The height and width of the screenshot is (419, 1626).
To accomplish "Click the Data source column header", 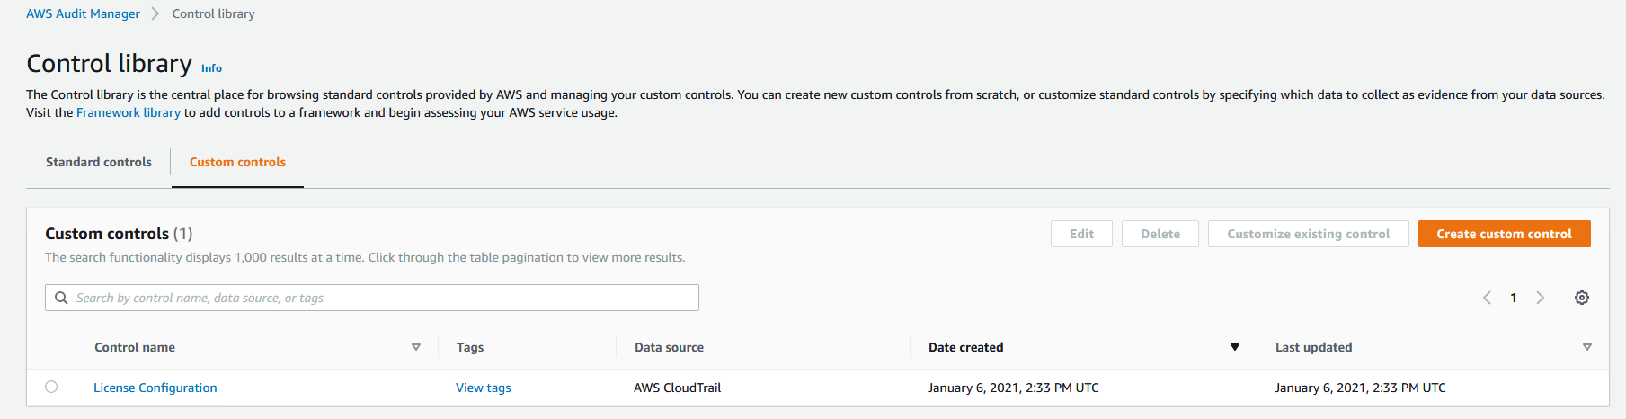I will pyautogui.click(x=669, y=347).
